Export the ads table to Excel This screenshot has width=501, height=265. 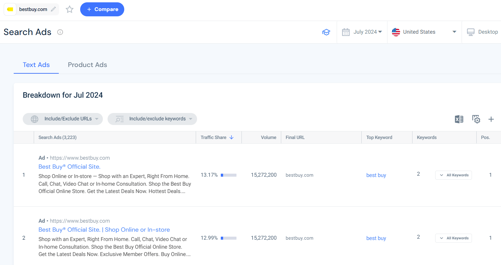click(459, 119)
